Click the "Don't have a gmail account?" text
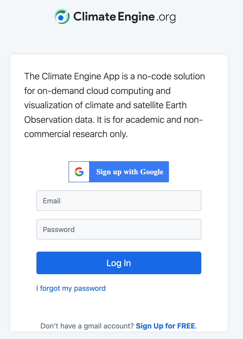 (87, 326)
